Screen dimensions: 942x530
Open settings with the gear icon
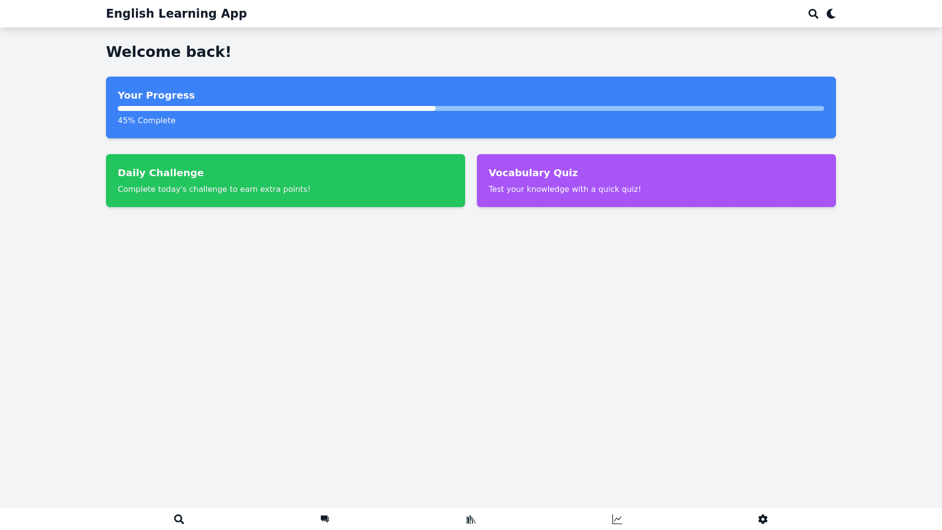click(x=762, y=519)
